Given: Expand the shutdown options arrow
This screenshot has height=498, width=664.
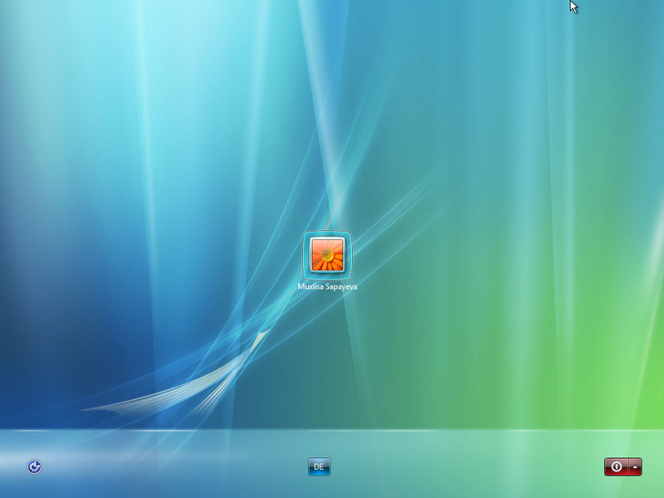Looking at the screenshot, I should coord(636,466).
